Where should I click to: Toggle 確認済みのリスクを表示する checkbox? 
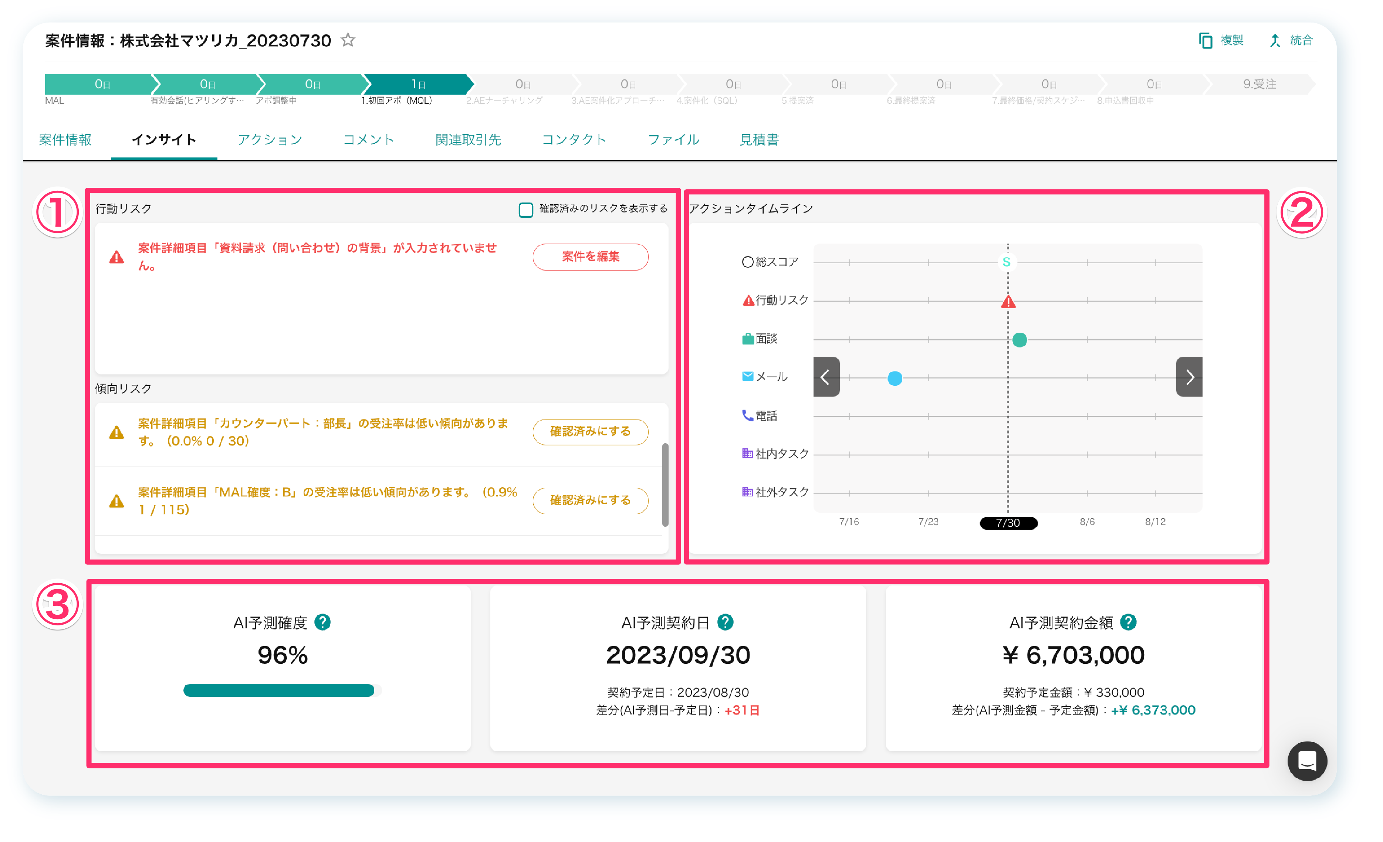525,210
